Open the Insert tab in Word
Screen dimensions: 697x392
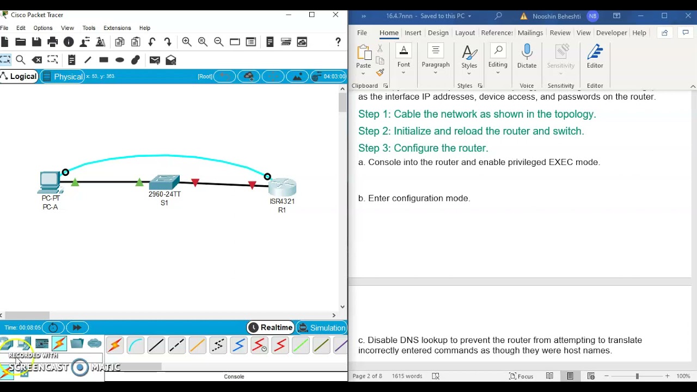point(413,33)
